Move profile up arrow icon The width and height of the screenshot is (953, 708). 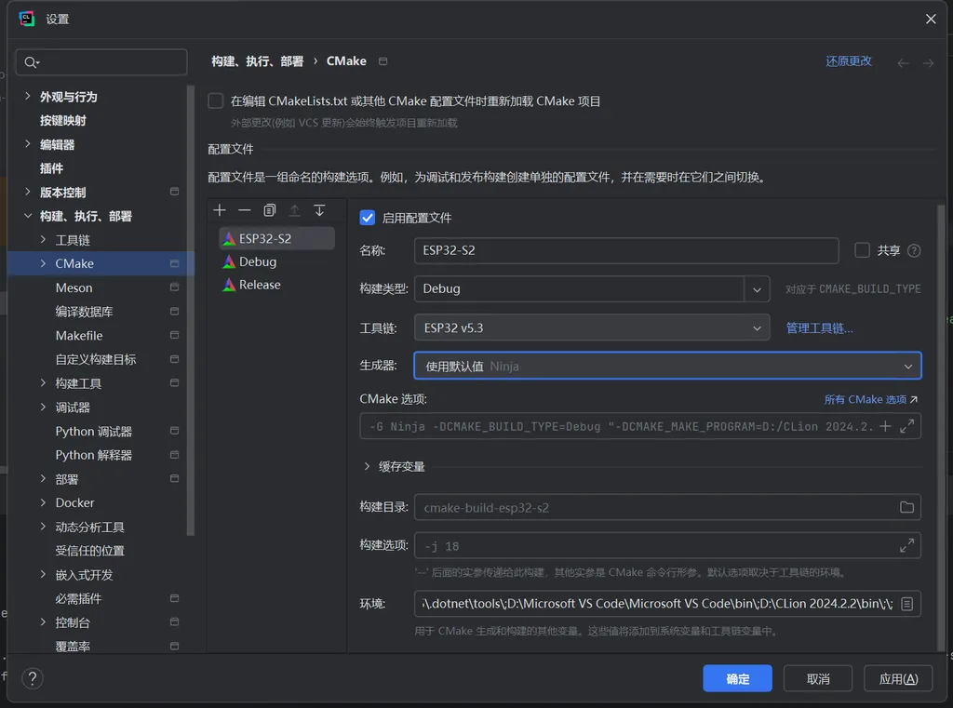294,210
